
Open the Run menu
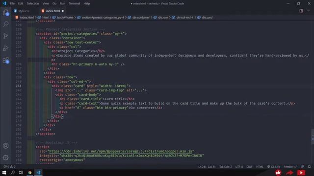(62, 3)
